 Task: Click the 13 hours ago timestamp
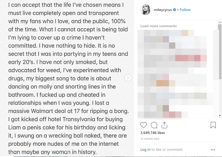click(x=150, y=139)
